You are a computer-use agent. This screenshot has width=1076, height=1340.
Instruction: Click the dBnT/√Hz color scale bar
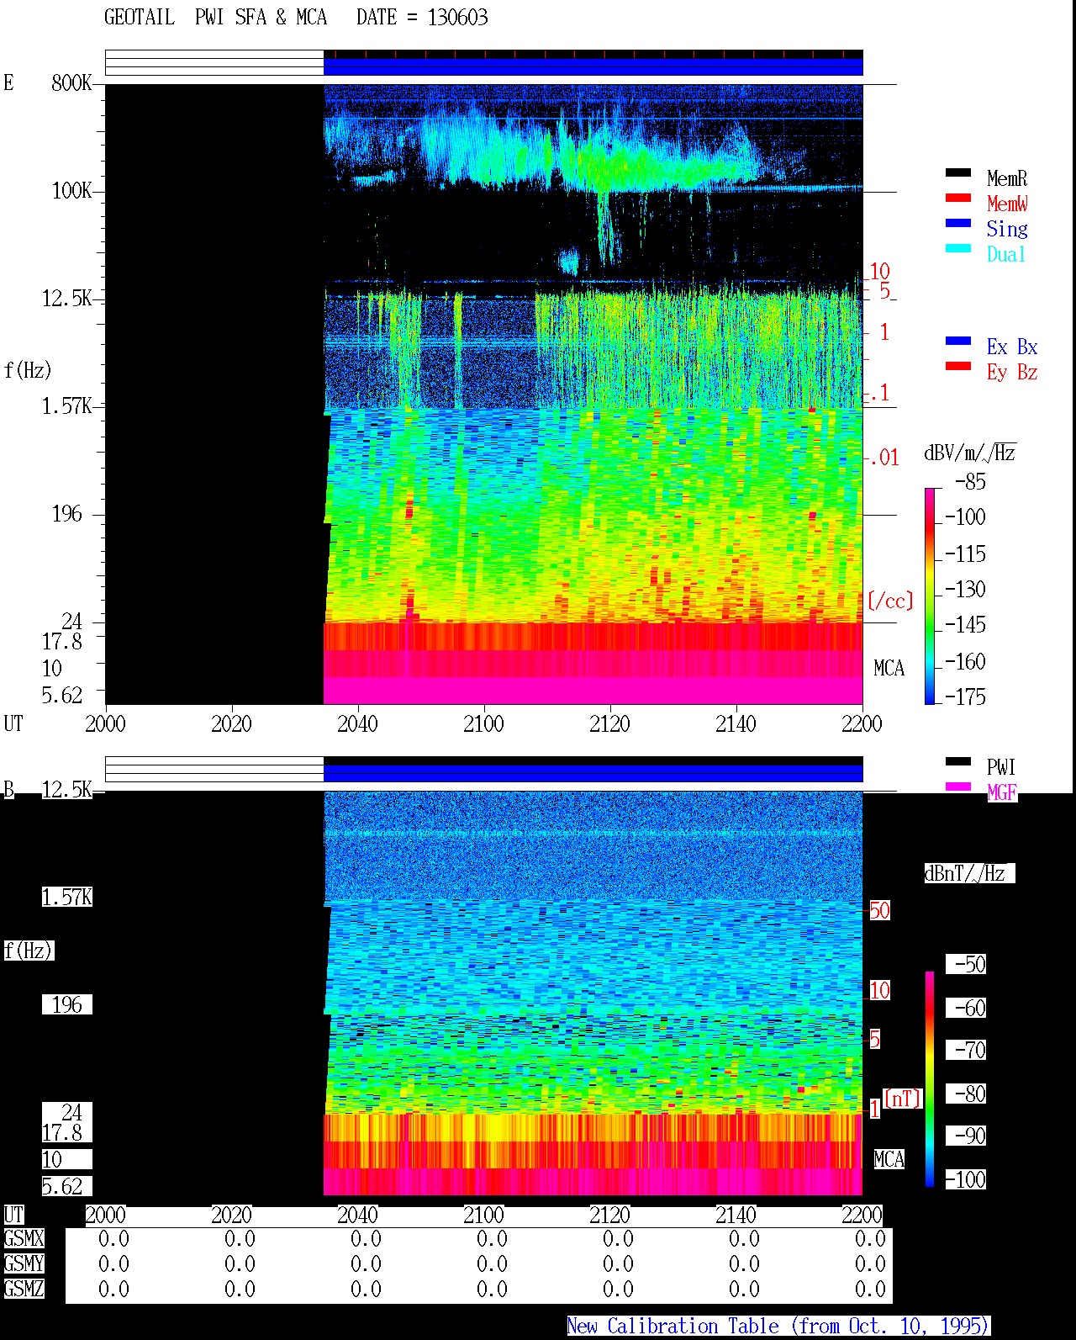click(930, 1079)
